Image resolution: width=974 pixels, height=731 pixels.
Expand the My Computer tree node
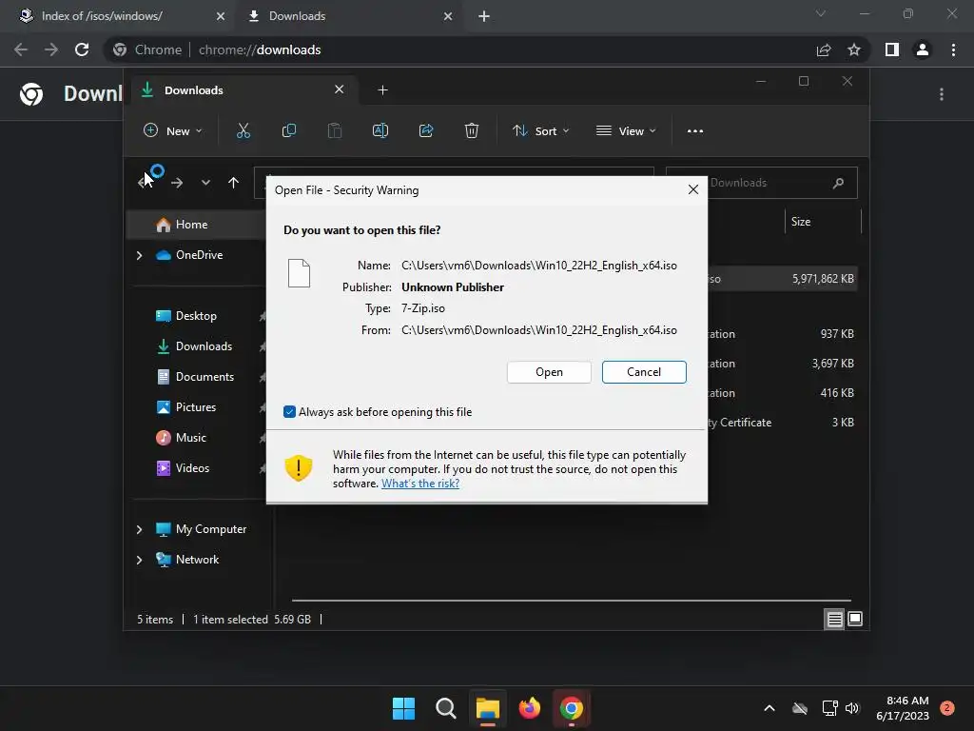[139, 529]
